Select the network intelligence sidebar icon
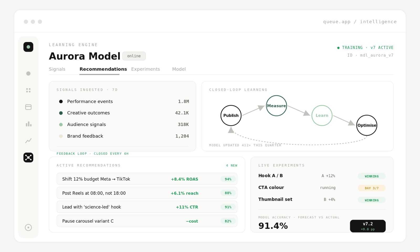The width and height of the screenshot is (420, 252). coord(28,157)
